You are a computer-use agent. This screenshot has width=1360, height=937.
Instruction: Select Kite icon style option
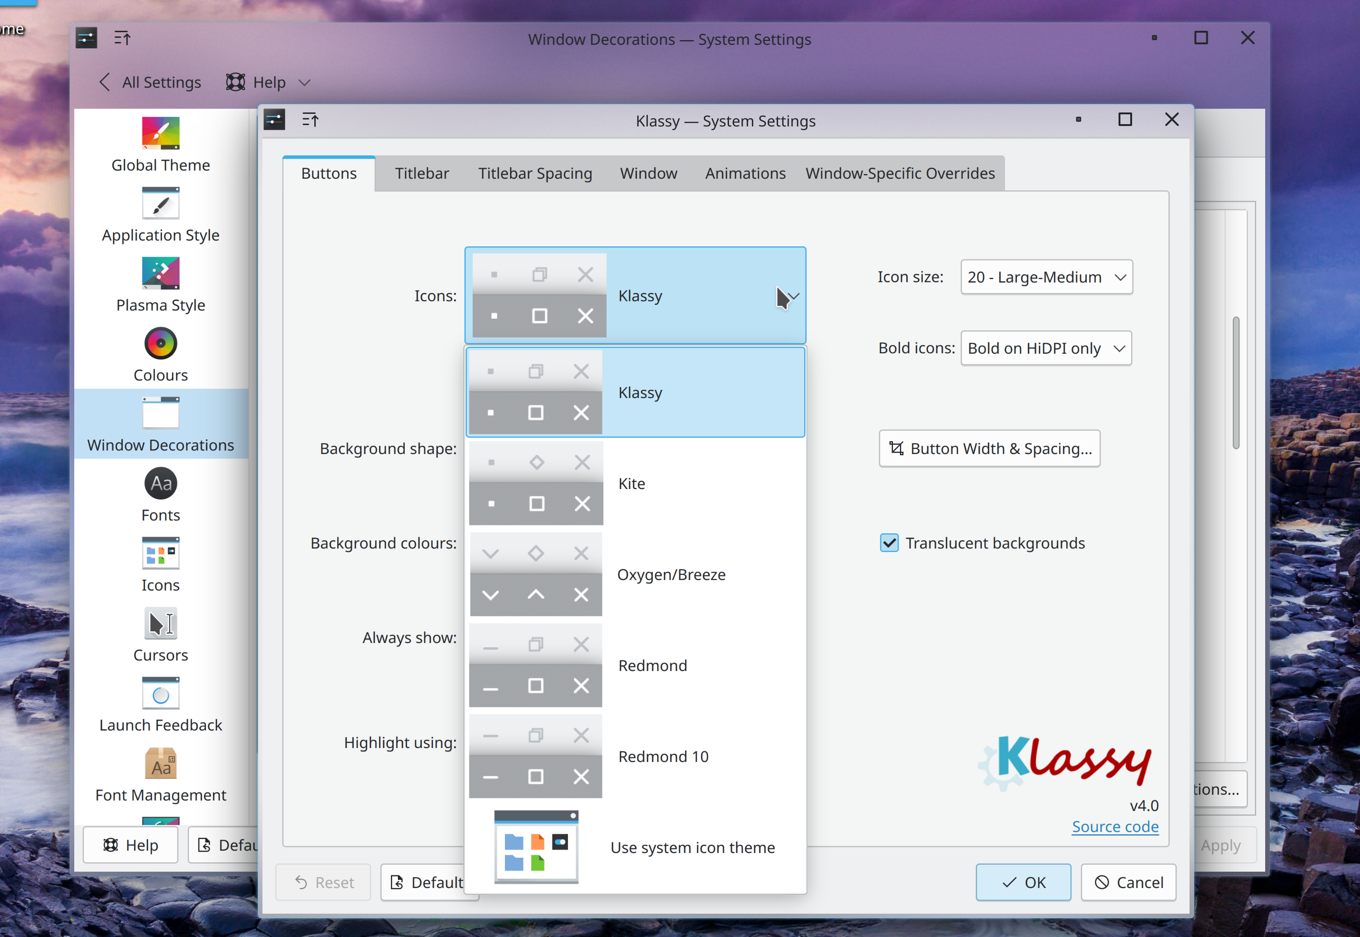[635, 483]
